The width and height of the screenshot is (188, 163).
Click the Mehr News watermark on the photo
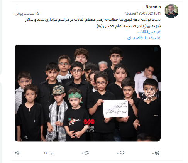click(x=89, y=125)
